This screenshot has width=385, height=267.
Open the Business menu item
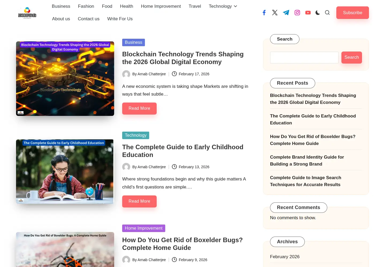pyautogui.click(x=61, y=6)
